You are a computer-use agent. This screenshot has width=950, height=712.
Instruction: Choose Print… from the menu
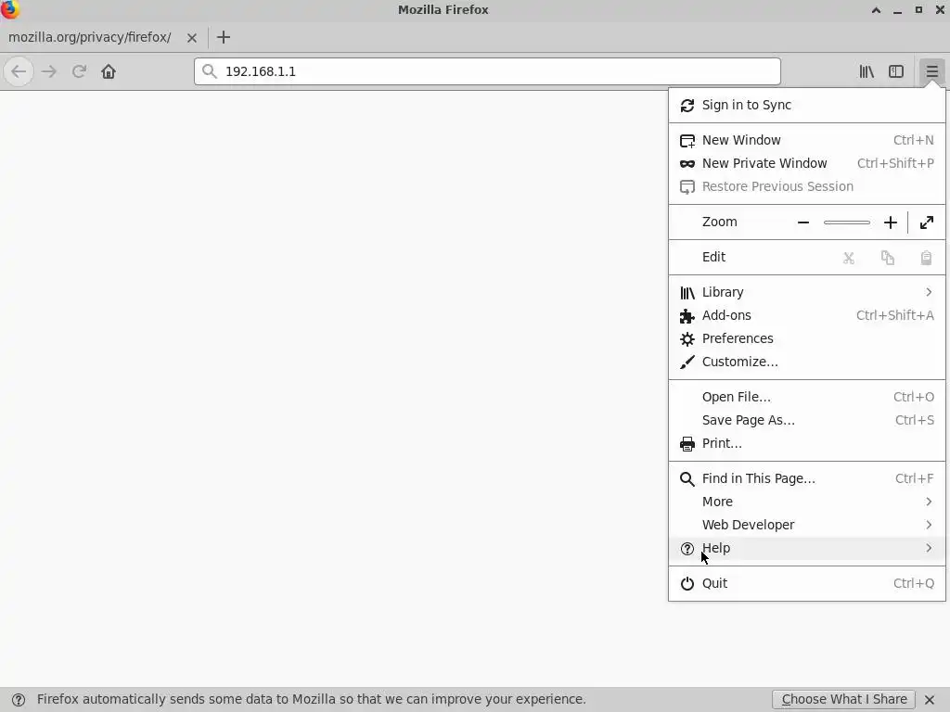click(x=806, y=444)
